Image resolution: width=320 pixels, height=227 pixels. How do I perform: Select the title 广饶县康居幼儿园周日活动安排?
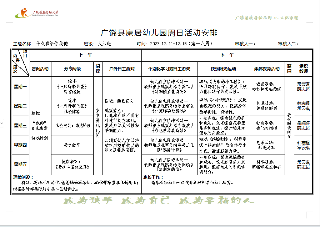[159, 32]
